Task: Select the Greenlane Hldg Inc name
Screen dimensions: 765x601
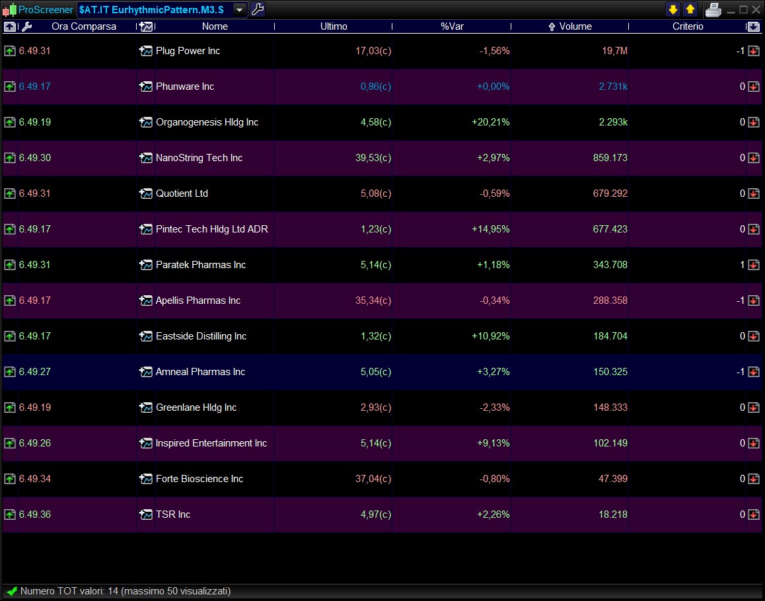Action: 196,407
